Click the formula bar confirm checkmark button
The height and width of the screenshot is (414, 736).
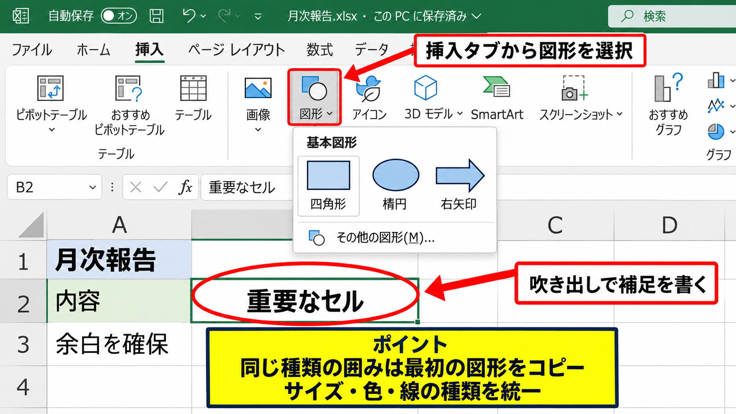click(161, 187)
